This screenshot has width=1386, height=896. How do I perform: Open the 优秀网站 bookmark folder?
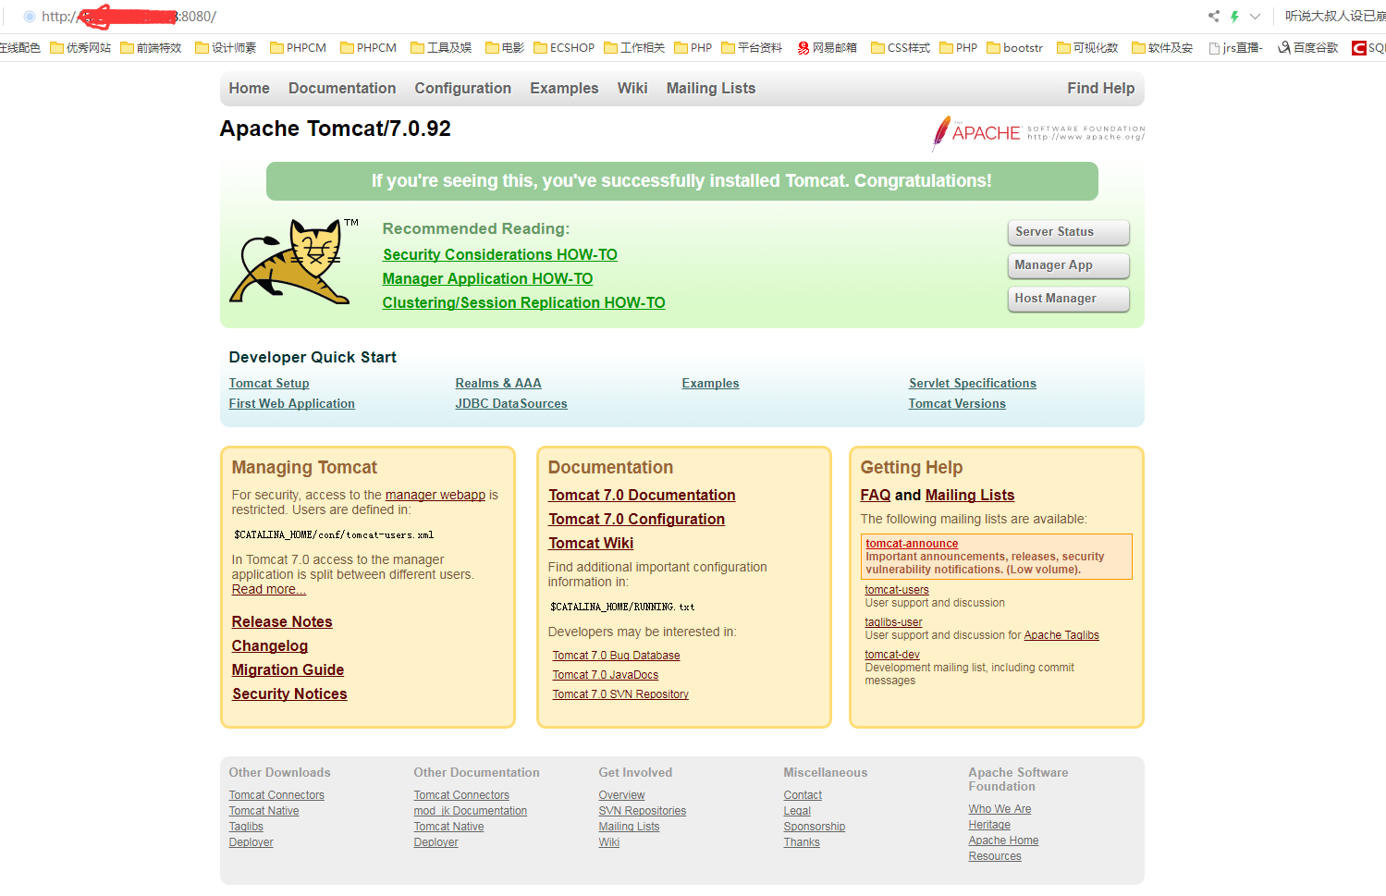pyautogui.click(x=80, y=48)
